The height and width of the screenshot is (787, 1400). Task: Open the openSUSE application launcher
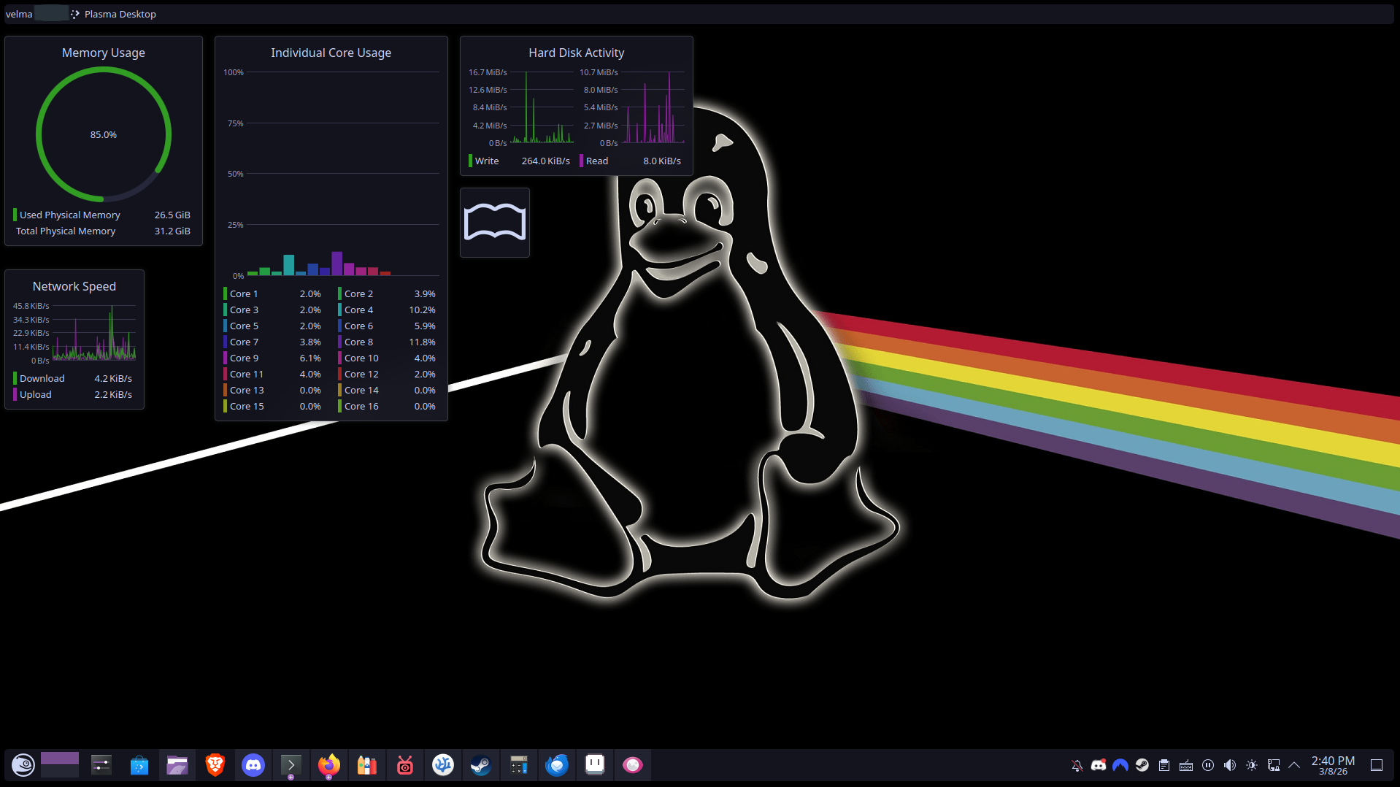23,765
